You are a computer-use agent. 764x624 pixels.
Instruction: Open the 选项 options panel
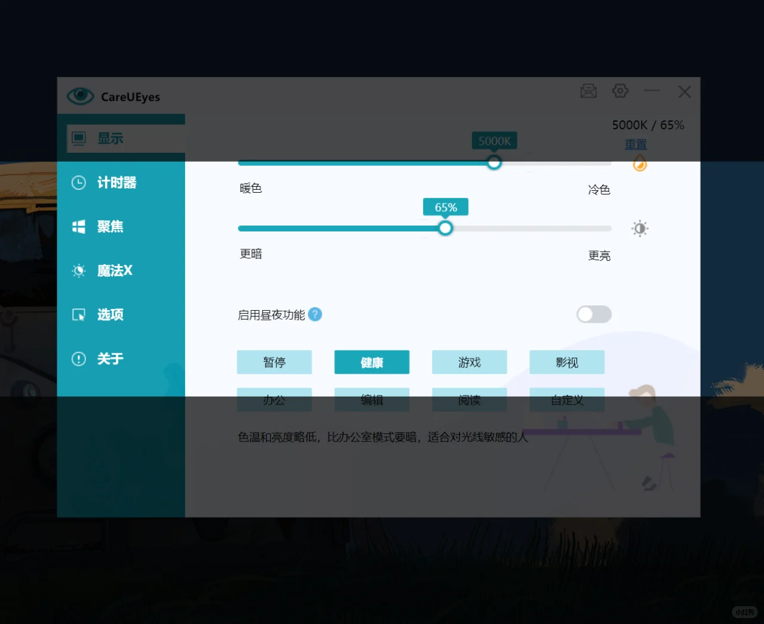click(109, 314)
